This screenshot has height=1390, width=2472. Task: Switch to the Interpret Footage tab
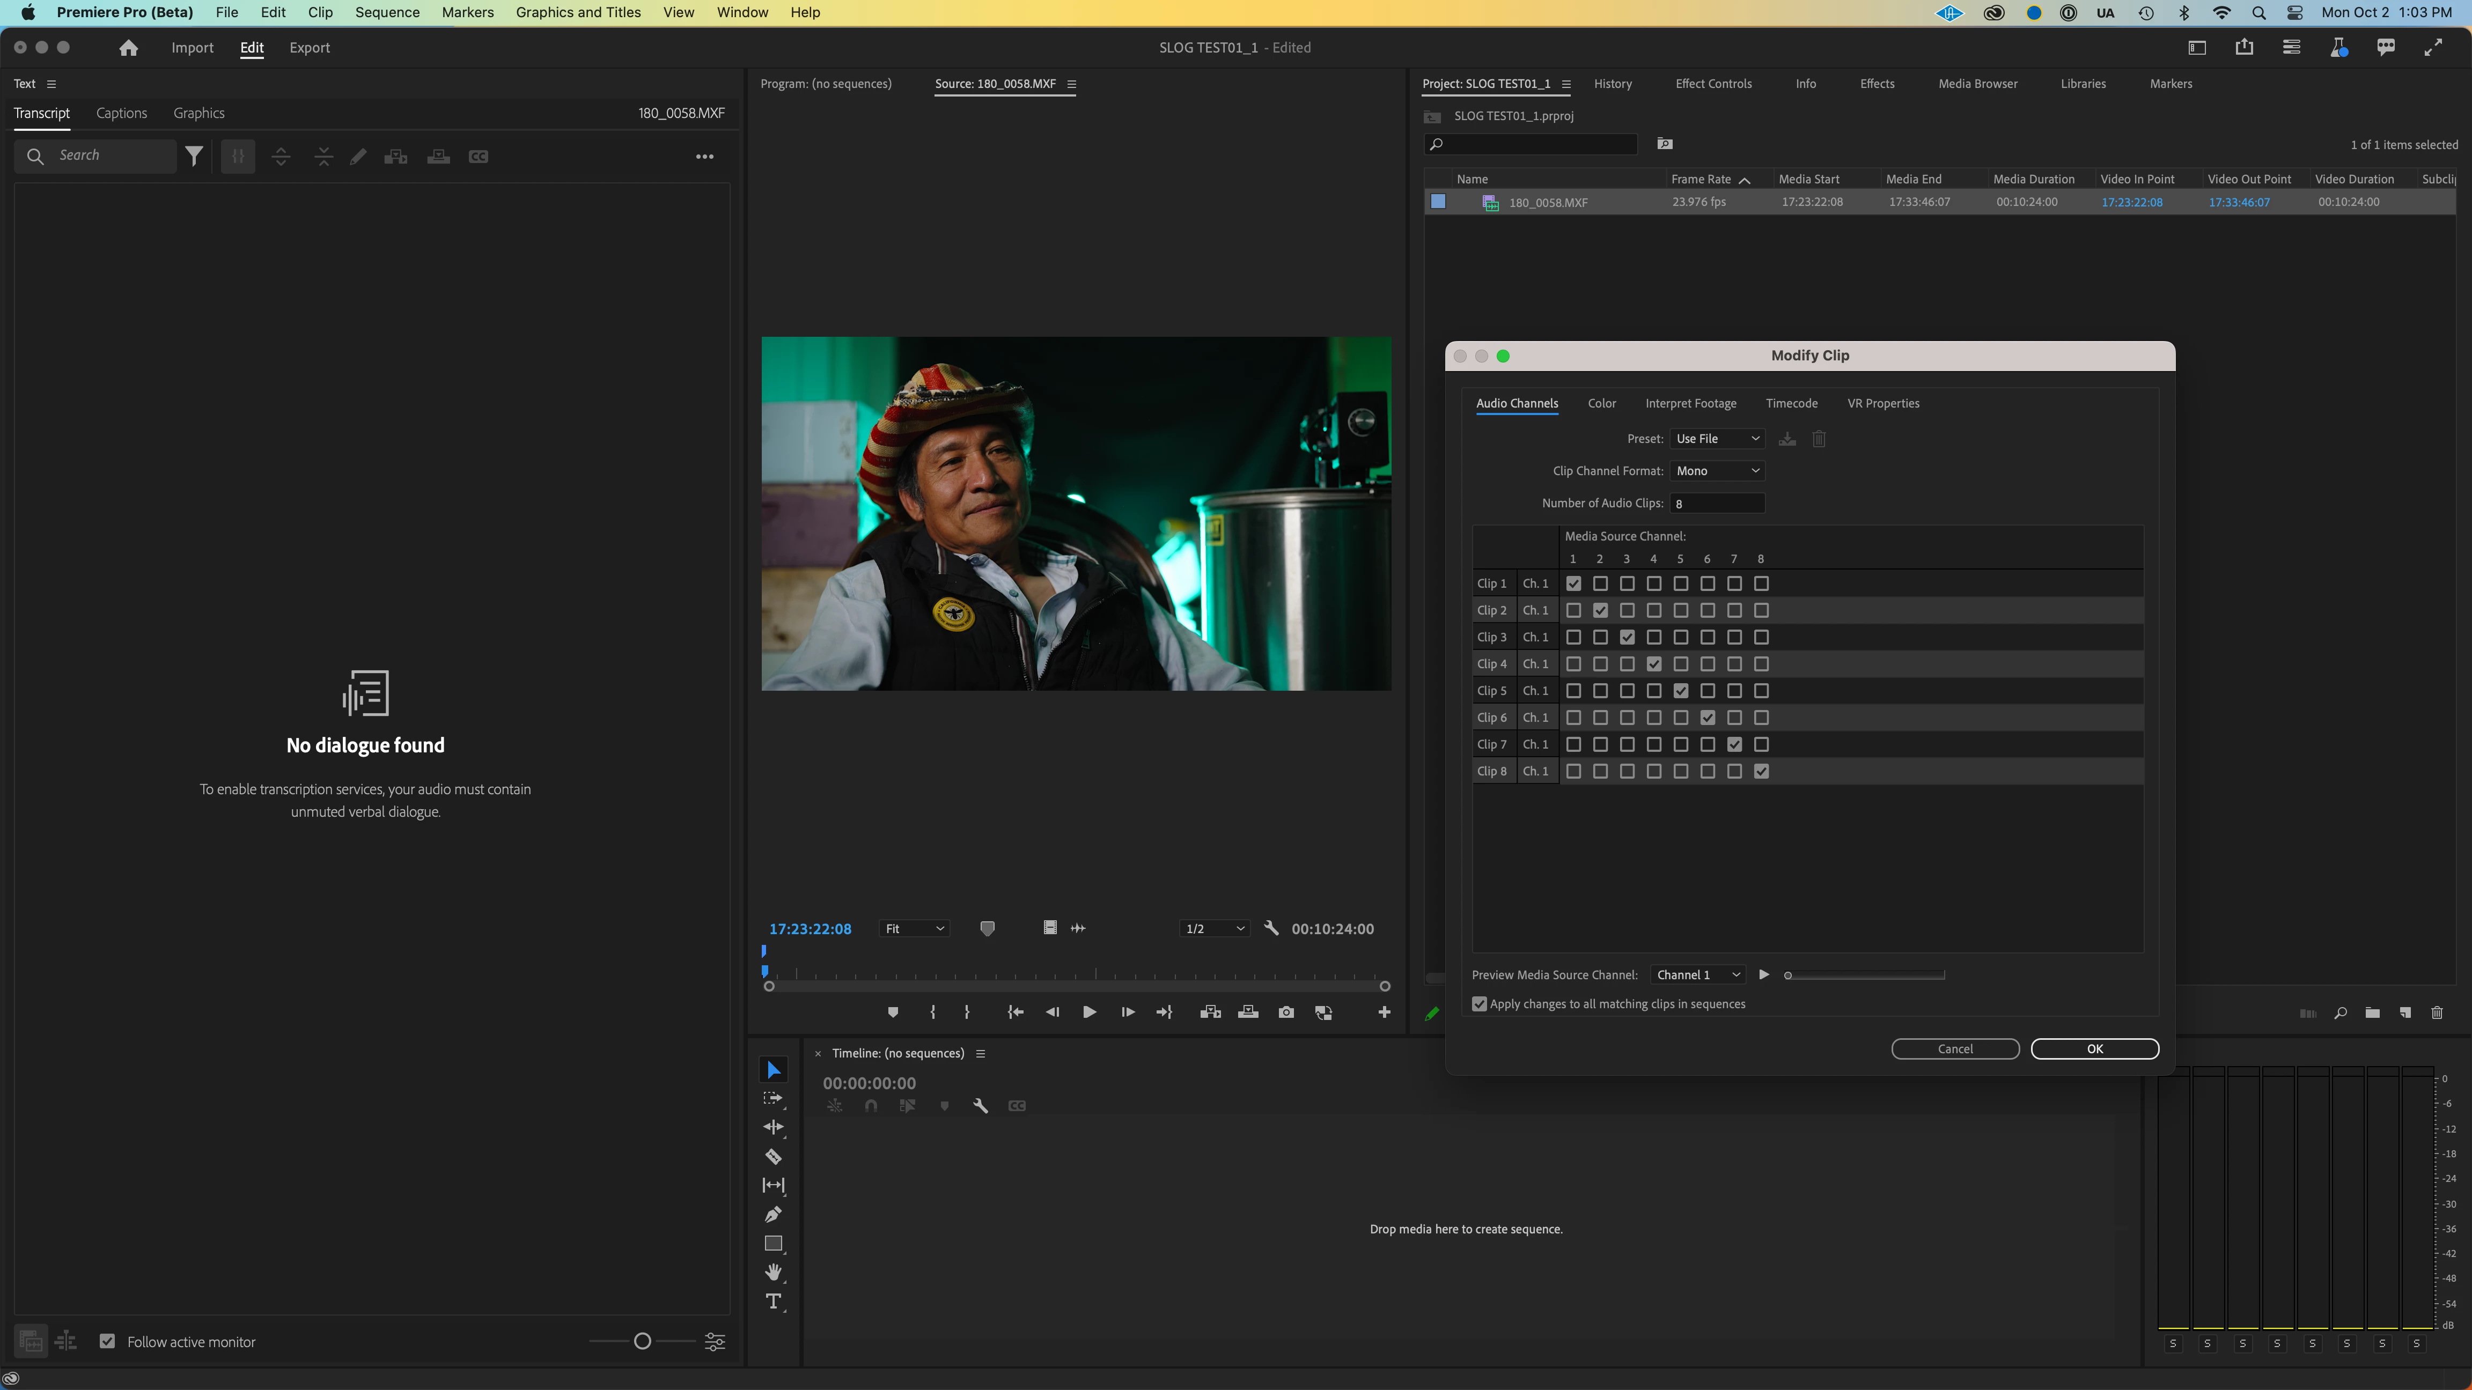pos(1690,404)
